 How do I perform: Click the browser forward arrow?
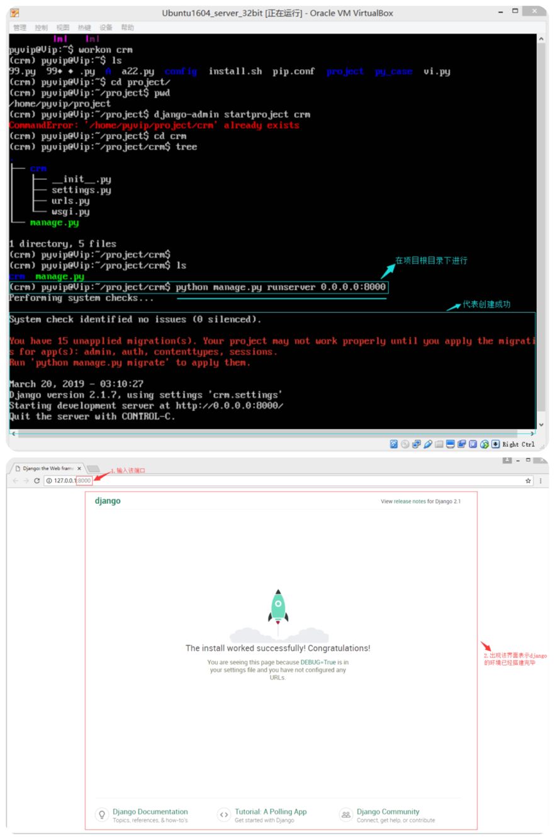[26, 481]
